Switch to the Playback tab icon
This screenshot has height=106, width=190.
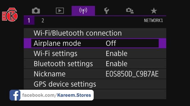click(x=60, y=11)
